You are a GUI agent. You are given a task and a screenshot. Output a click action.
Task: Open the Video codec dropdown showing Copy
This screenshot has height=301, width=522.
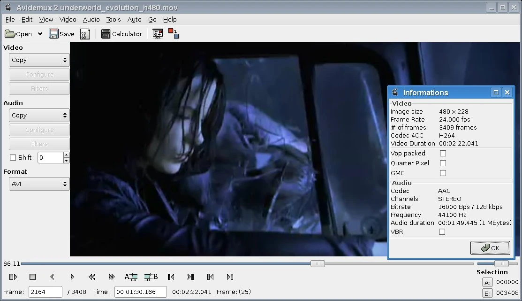39,60
